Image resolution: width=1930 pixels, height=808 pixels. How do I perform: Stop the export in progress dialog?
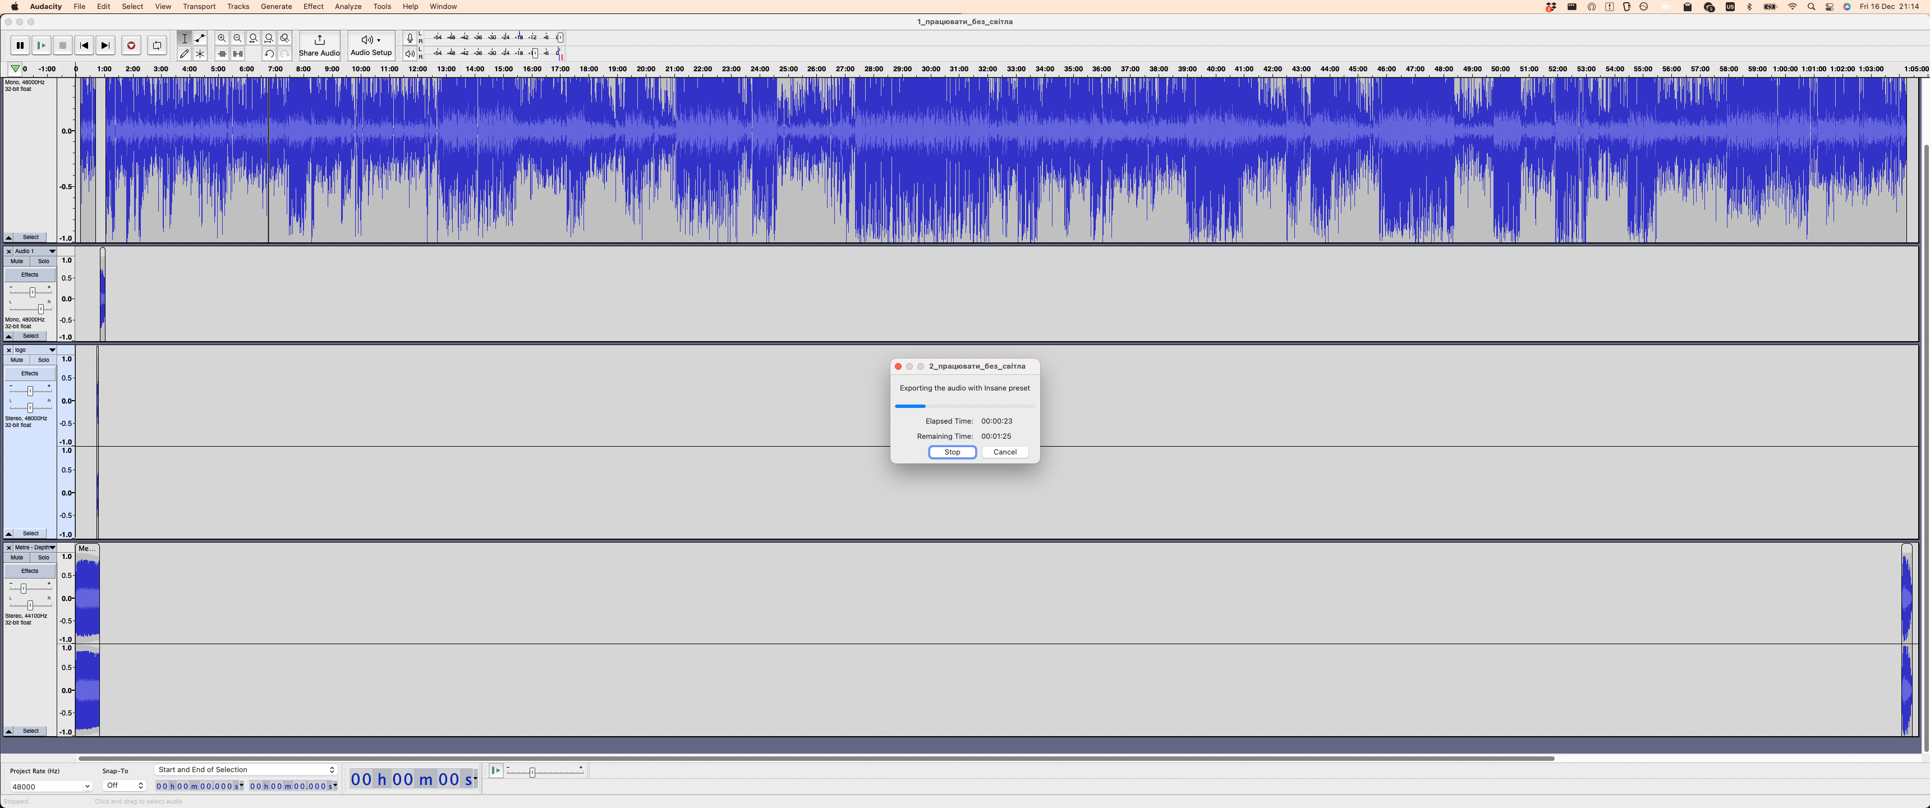(x=952, y=452)
